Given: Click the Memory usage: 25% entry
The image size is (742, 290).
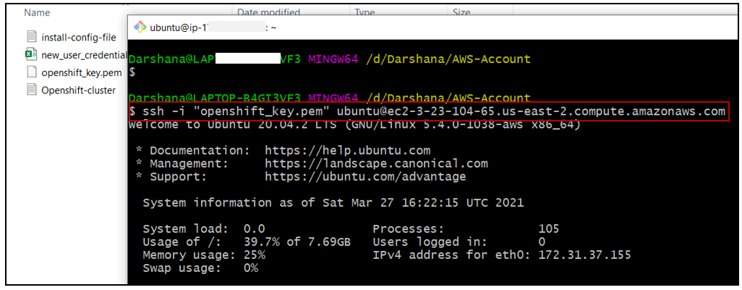Looking at the screenshot, I should pos(204,255).
